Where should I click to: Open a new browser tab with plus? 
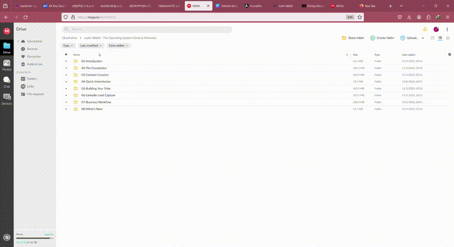click(x=391, y=6)
